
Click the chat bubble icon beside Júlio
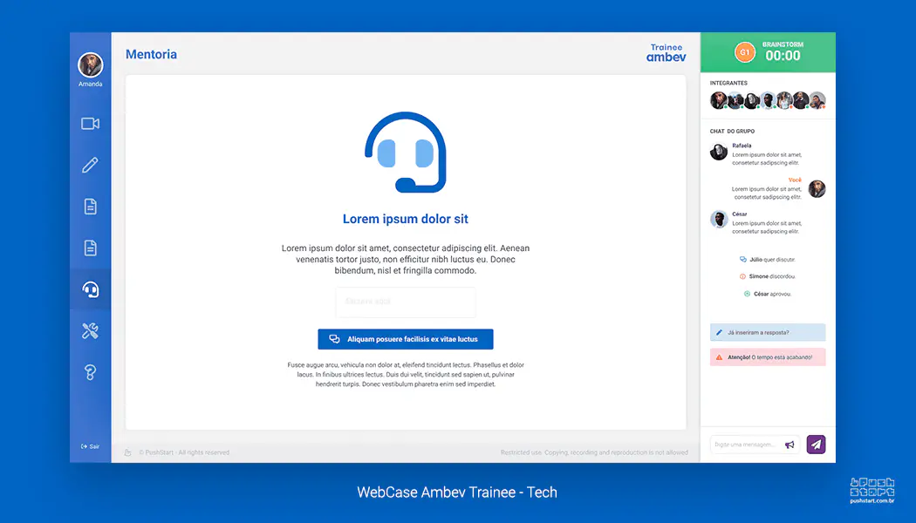[743, 259]
